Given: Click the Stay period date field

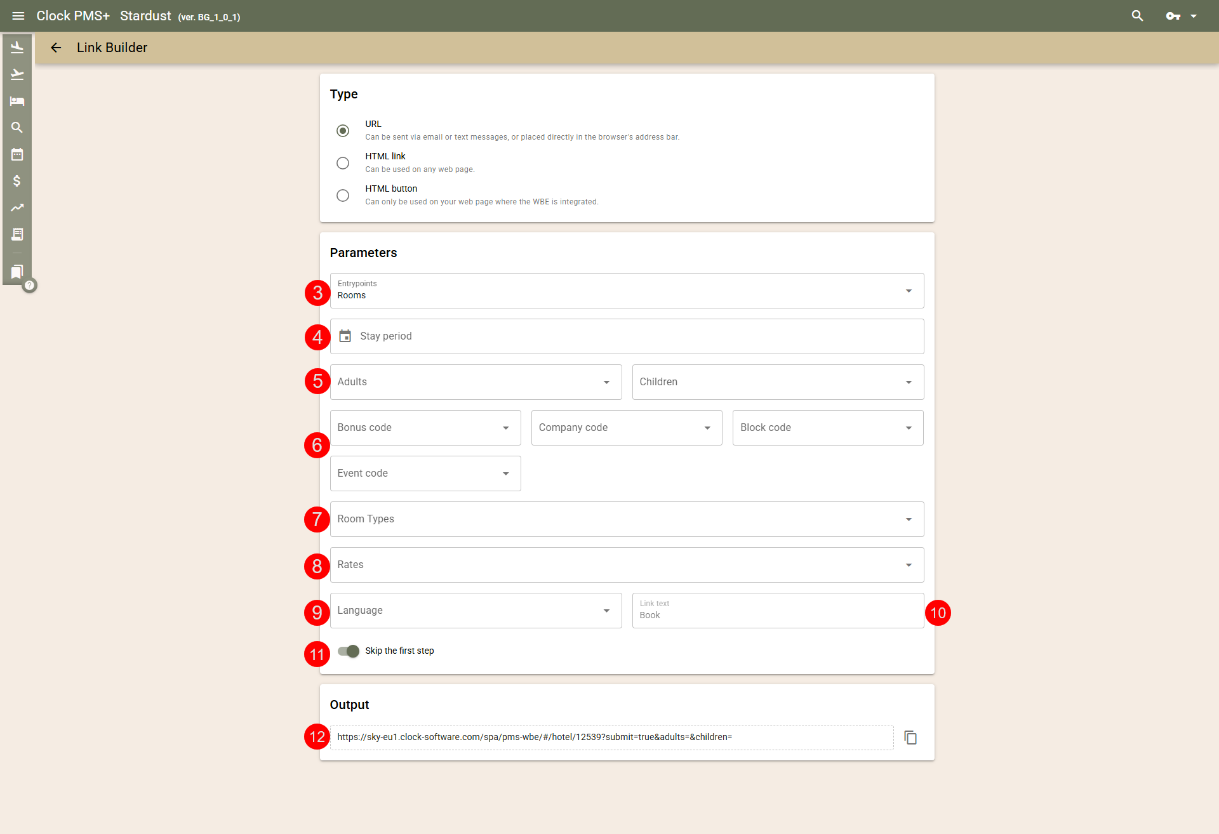Looking at the screenshot, I should click(x=626, y=336).
